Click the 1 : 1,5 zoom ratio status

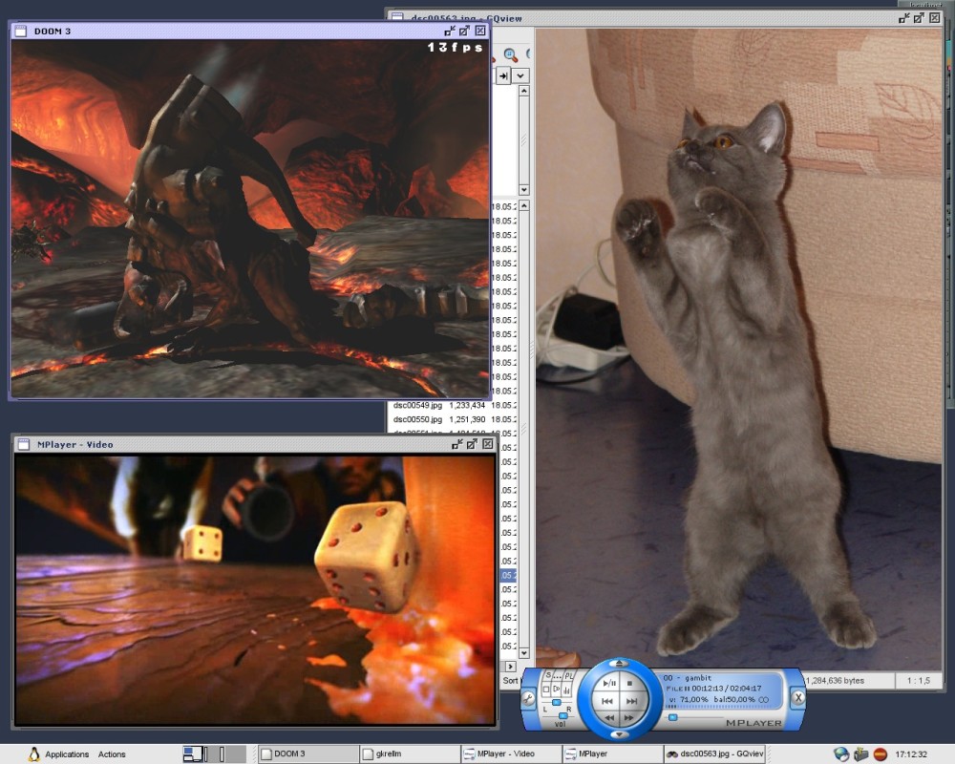click(919, 681)
